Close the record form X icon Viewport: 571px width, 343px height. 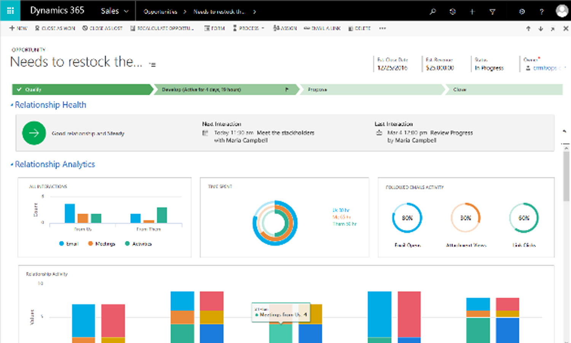point(566,29)
